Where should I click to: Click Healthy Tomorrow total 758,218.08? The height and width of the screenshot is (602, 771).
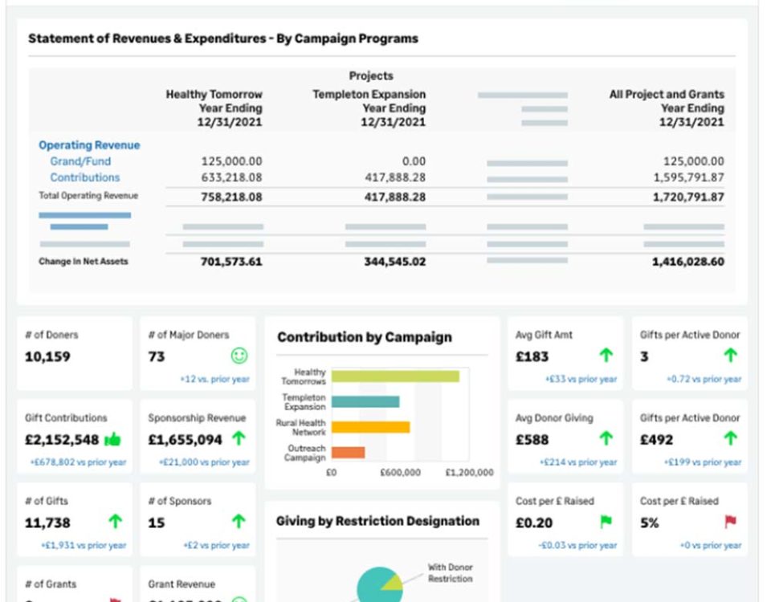point(231,197)
